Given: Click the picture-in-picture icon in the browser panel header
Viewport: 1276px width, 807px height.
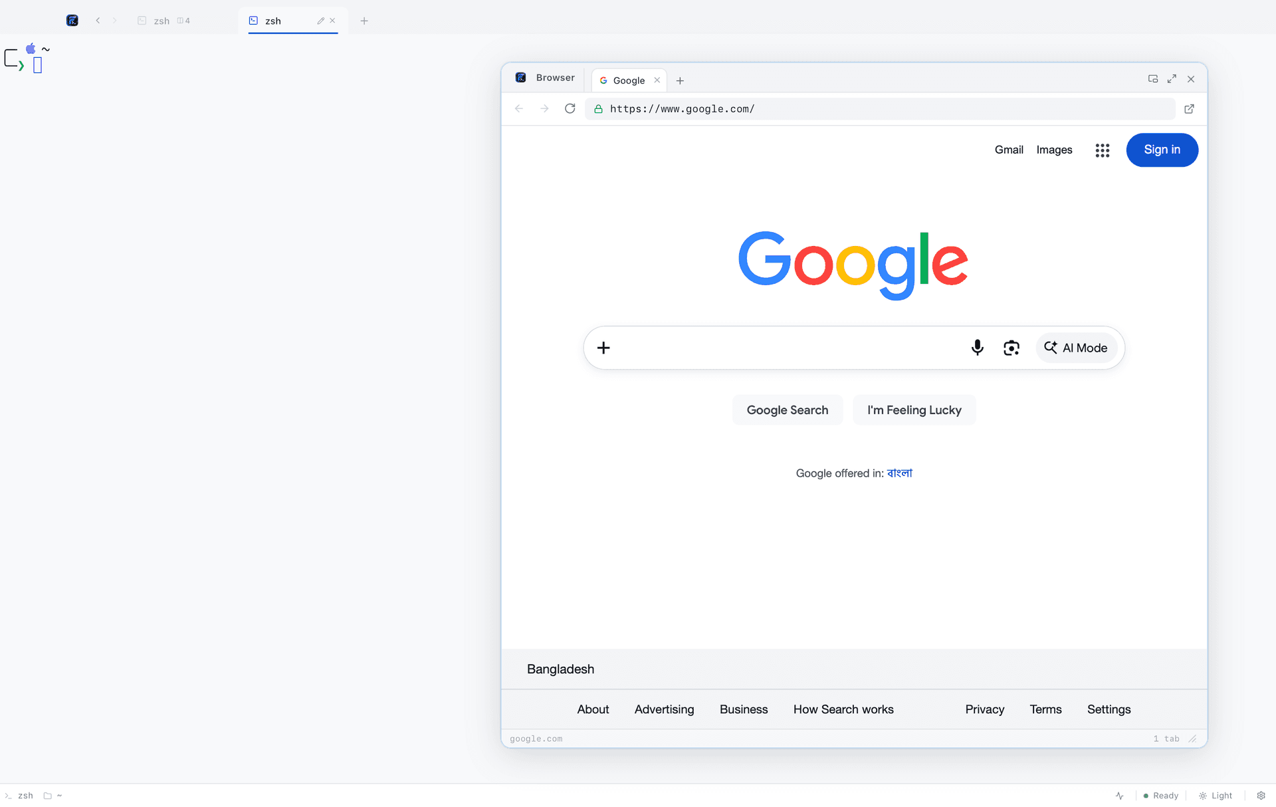Looking at the screenshot, I should coord(1153,78).
